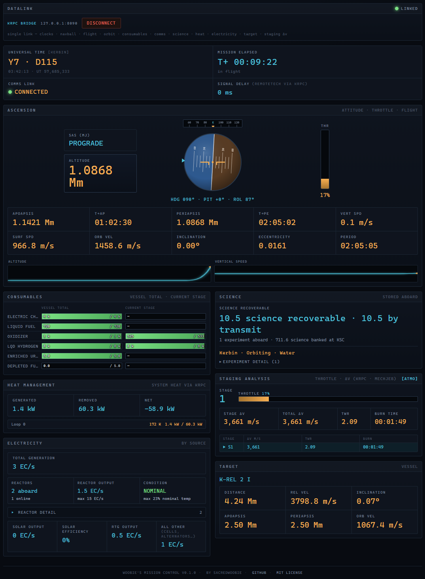Click the green CONNECTED comms dot
This screenshot has width=425, height=579.
pos(10,92)
